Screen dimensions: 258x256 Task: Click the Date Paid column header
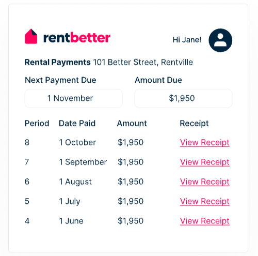coord(77,124)
